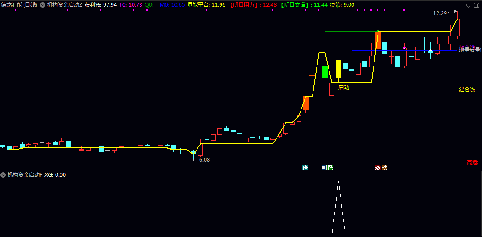
Task: Click the 机构资金启动Z indicator name
Action: pos(64,4)
